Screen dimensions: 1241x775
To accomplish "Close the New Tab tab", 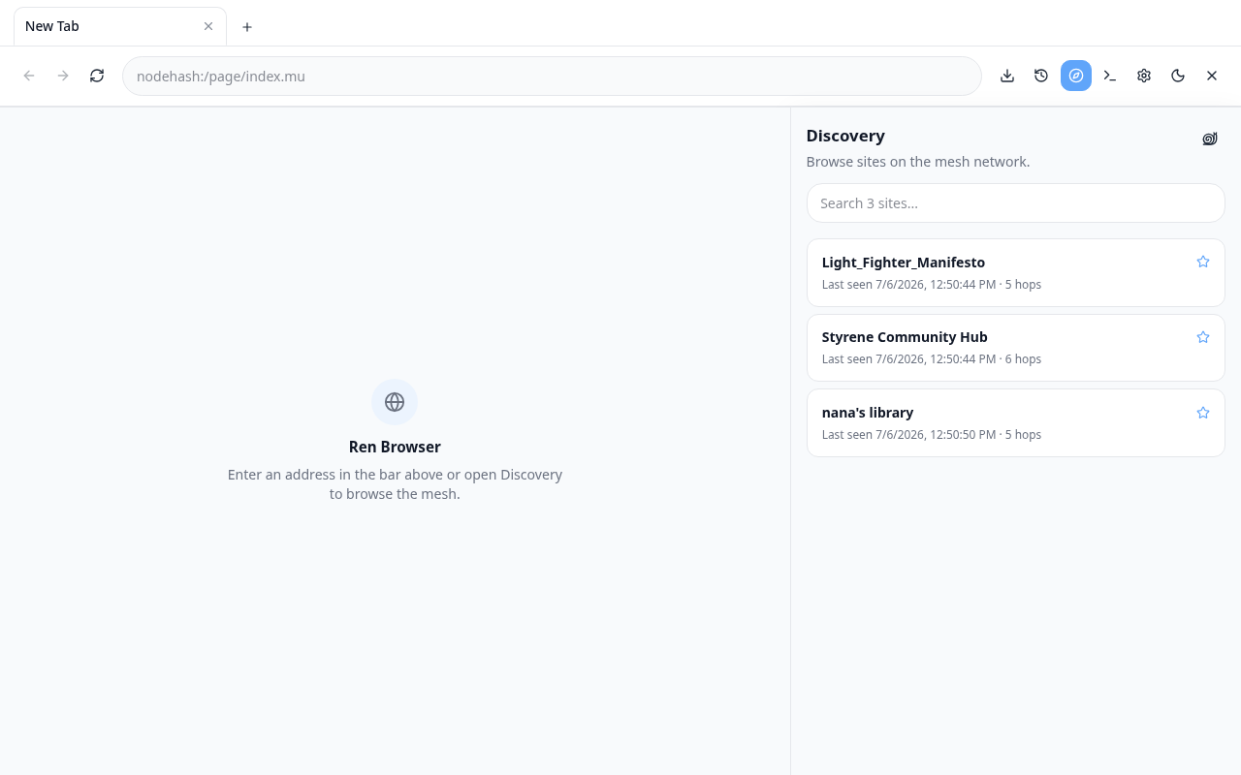I will 208,26.
